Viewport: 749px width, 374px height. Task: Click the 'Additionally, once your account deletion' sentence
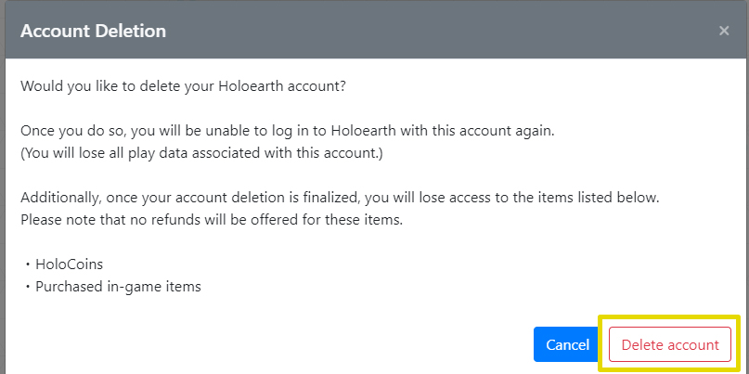pos(340,198)
